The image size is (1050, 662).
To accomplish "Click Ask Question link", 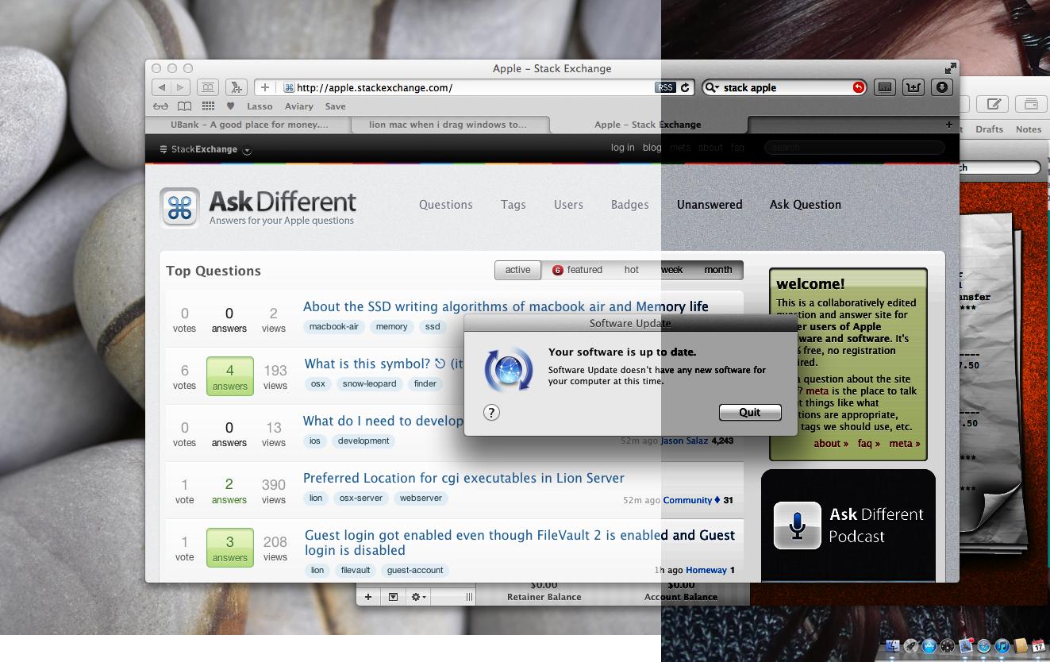I will [806, 205].
